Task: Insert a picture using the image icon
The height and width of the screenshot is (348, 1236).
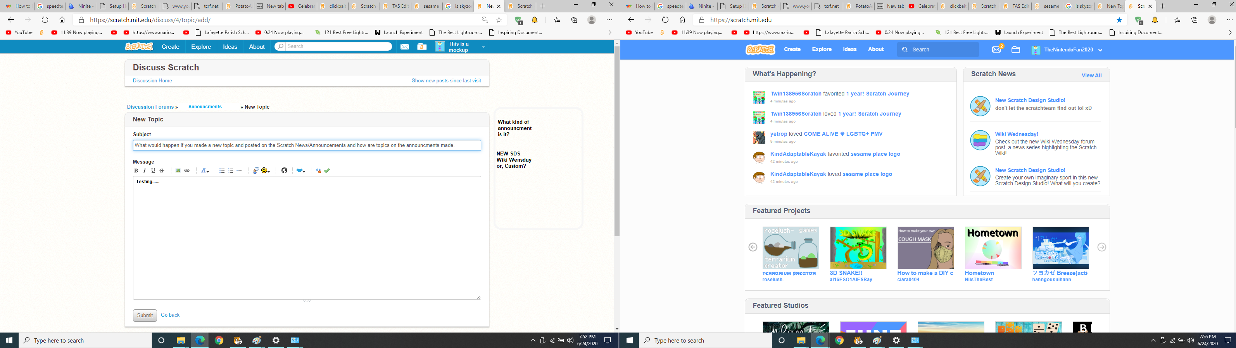Action: (178, 171)
